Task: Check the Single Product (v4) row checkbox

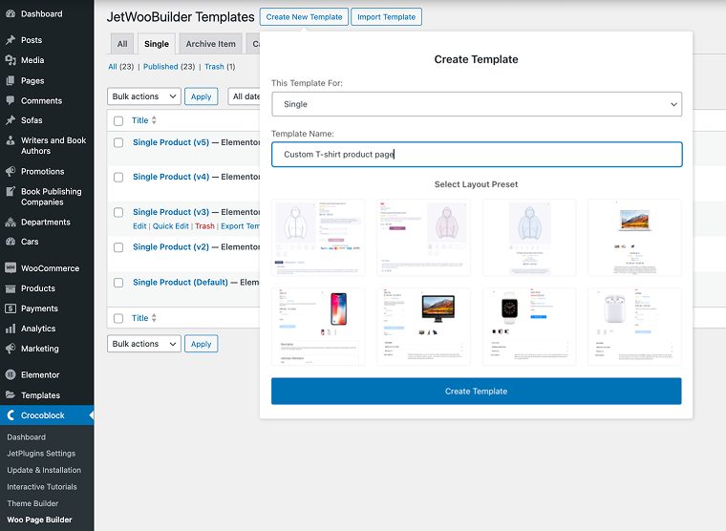Action: click(118, 178)
